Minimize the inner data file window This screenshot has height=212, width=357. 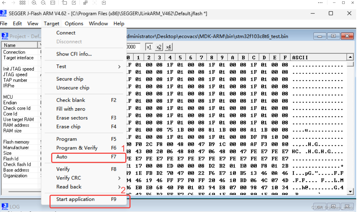click(x=320, y=36)
